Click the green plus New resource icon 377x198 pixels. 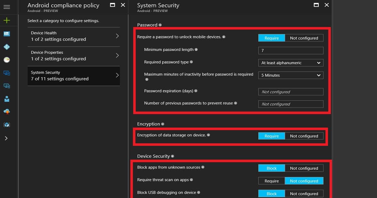7,20
